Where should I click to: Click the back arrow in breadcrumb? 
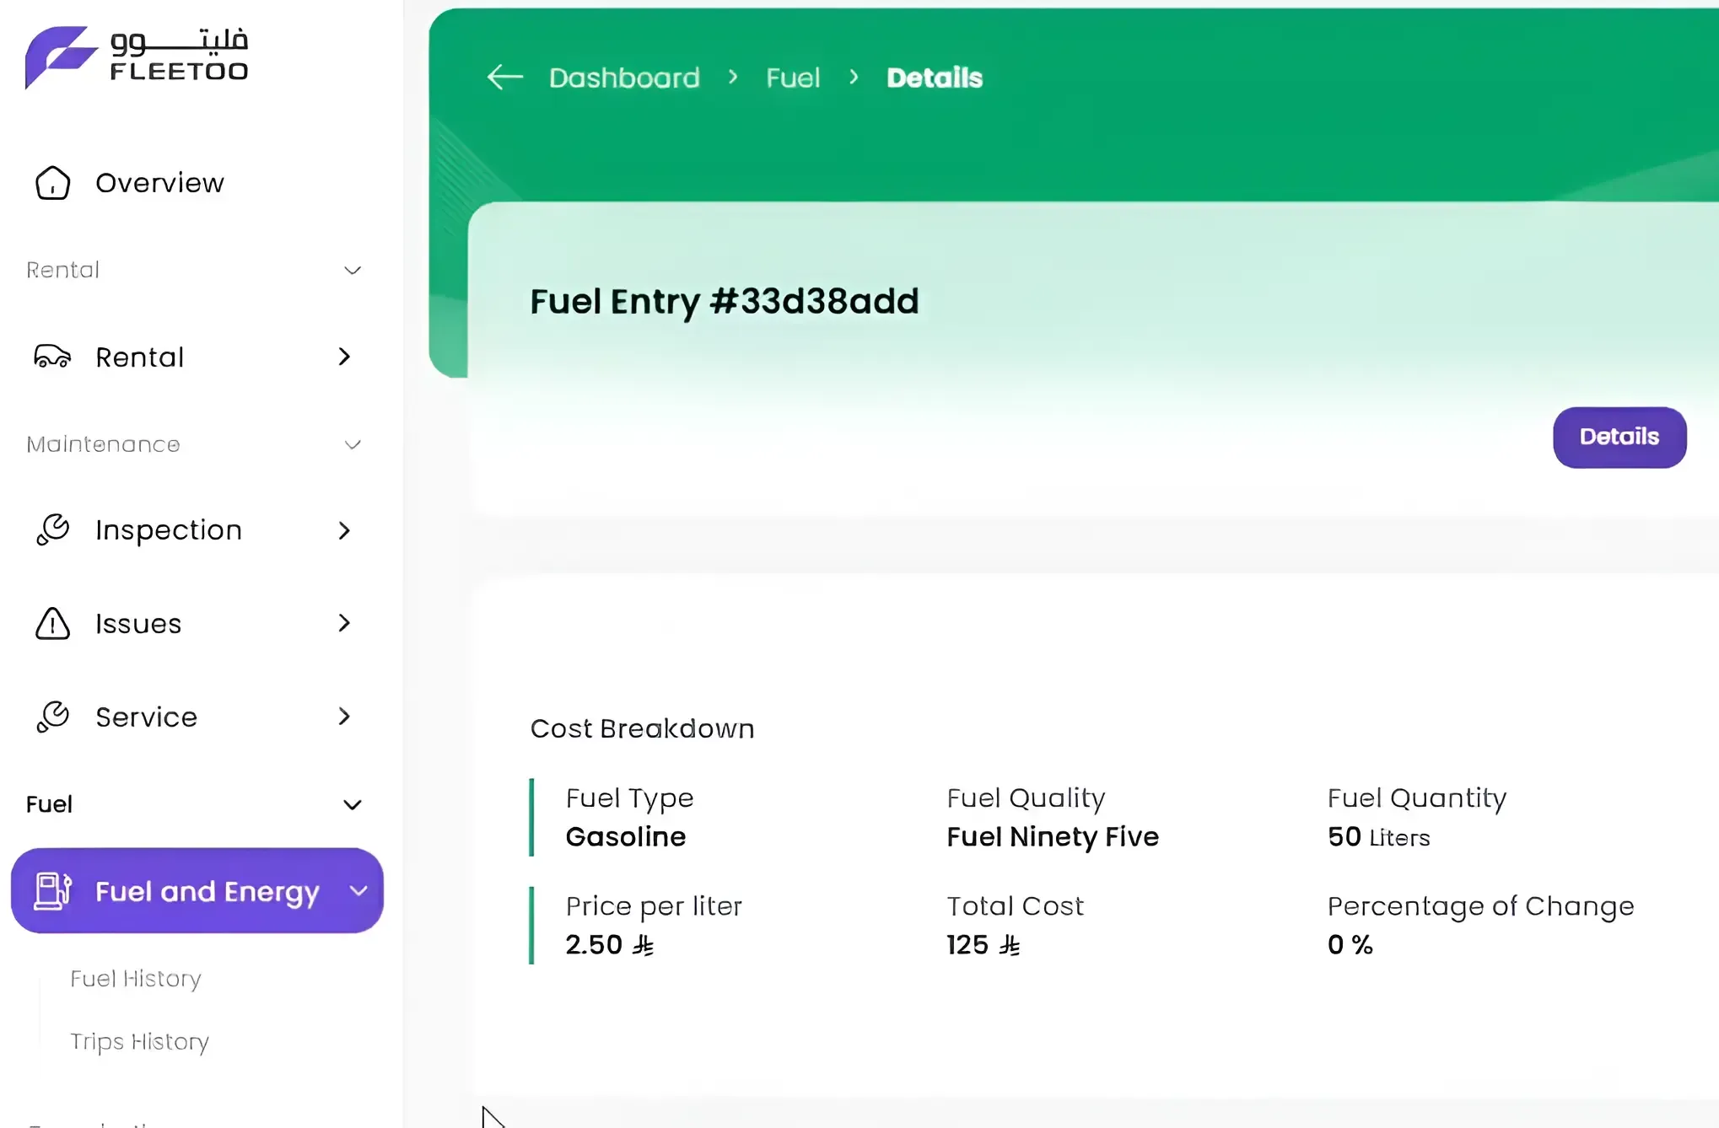(x=504, y=78)
